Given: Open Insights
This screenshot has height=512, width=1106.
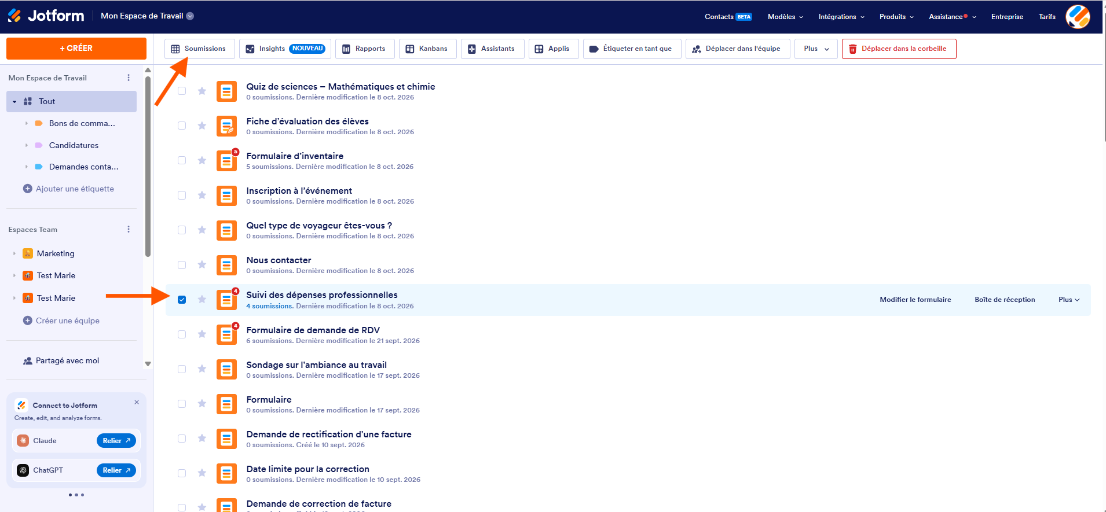Looking at the screenshot, I should click(284, 49).
